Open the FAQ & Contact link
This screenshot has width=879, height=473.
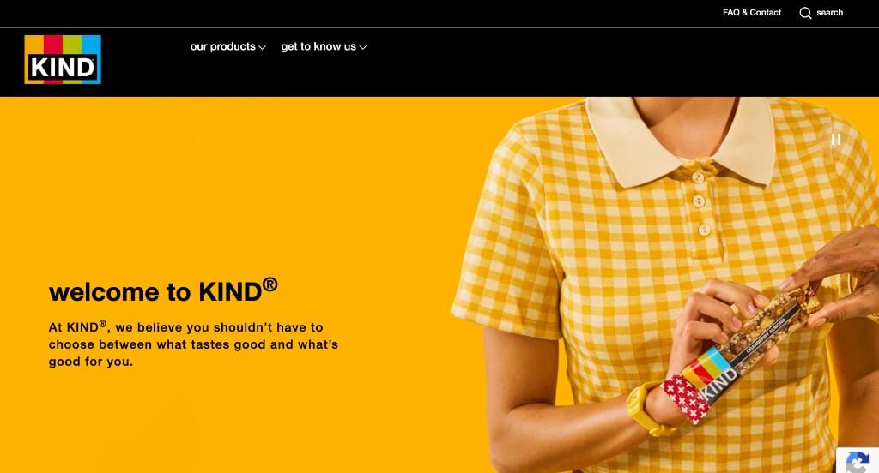(x=752, y=12)
